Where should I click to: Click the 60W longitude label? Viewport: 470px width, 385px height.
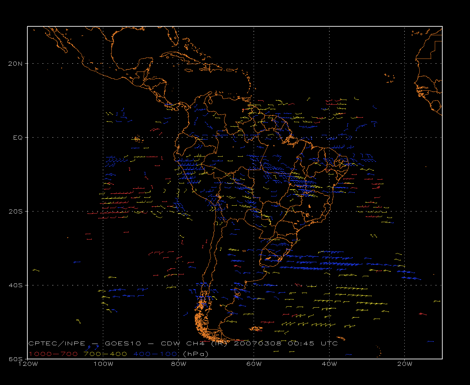[254, 364]
